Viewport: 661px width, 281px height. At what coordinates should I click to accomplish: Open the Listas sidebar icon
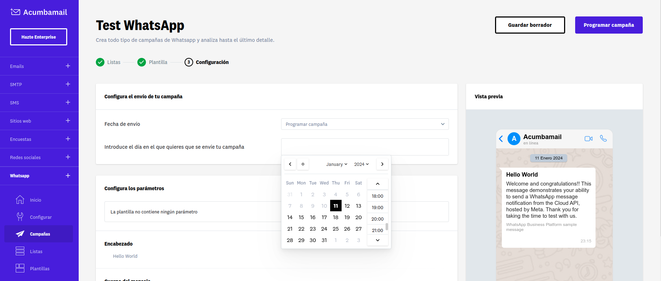tap(20, 251)
